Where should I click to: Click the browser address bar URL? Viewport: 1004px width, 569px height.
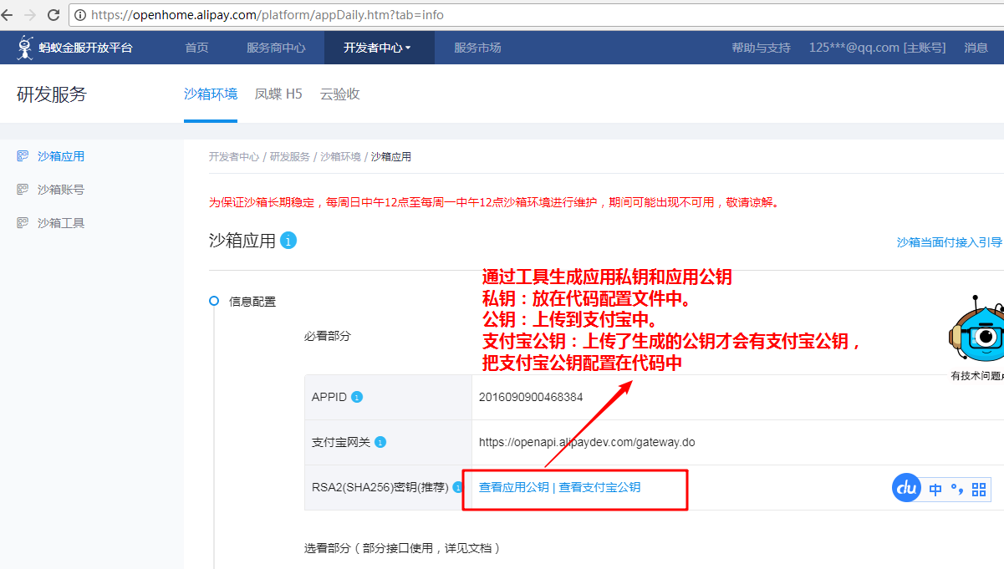pyautogui.click(x=268, y=14)
